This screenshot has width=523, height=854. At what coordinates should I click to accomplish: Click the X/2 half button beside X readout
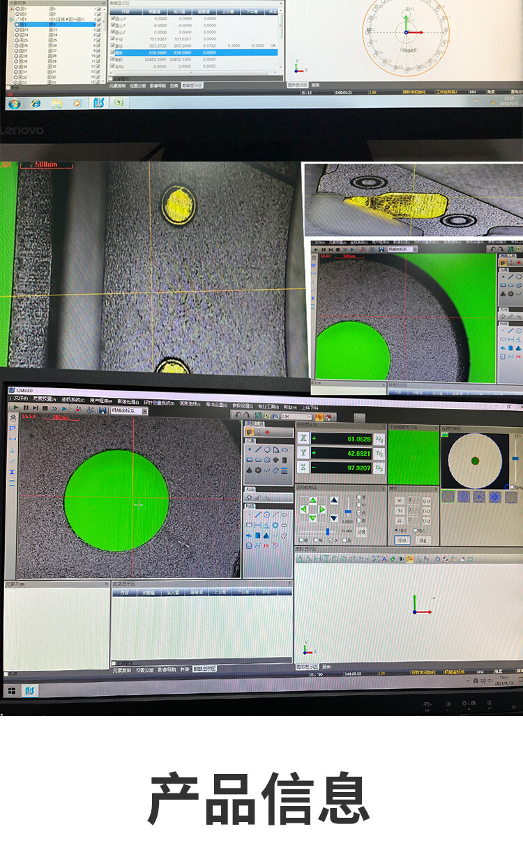(x=379, y=438)
